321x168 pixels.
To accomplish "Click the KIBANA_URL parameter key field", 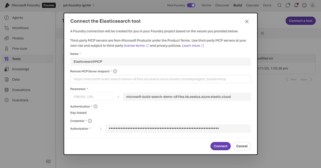I will click(x=92, y=97).
